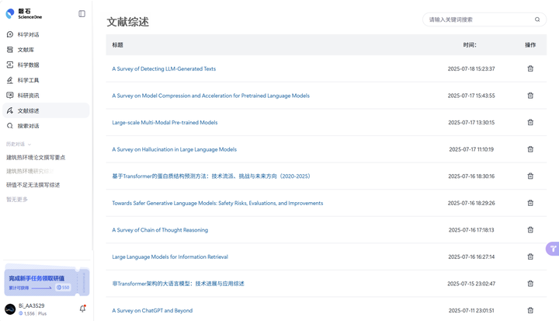Click the 操作 column header
Viewport: 559px width, 321px height.
[530, 45]
